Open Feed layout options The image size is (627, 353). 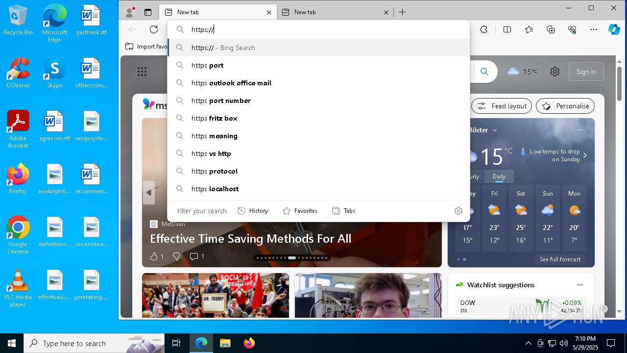[x=502, y=106]
